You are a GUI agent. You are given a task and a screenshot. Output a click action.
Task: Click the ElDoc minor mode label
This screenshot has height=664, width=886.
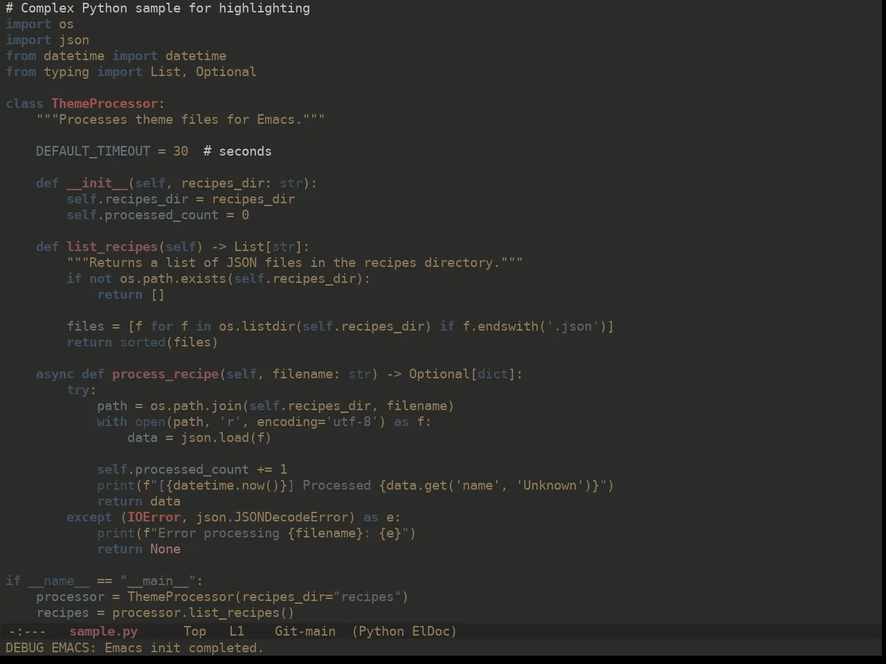click(431, 631)
